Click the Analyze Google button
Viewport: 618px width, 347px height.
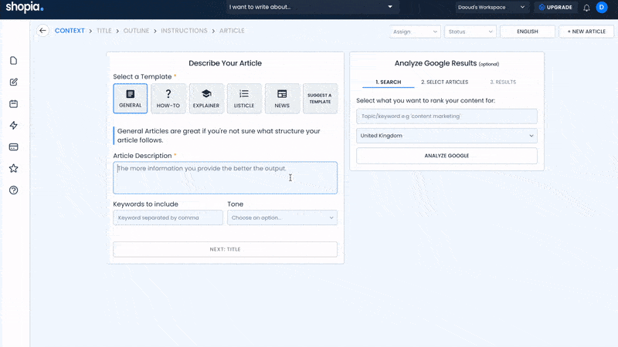coord(447,156)
